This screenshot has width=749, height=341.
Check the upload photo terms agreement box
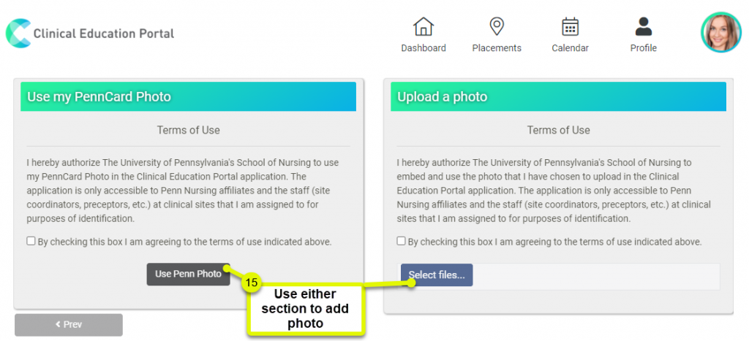click(x=402, y=241)
